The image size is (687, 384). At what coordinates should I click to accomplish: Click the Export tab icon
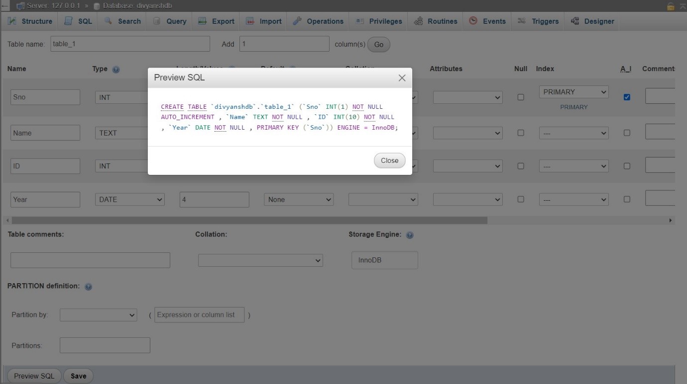pos(202,21)
